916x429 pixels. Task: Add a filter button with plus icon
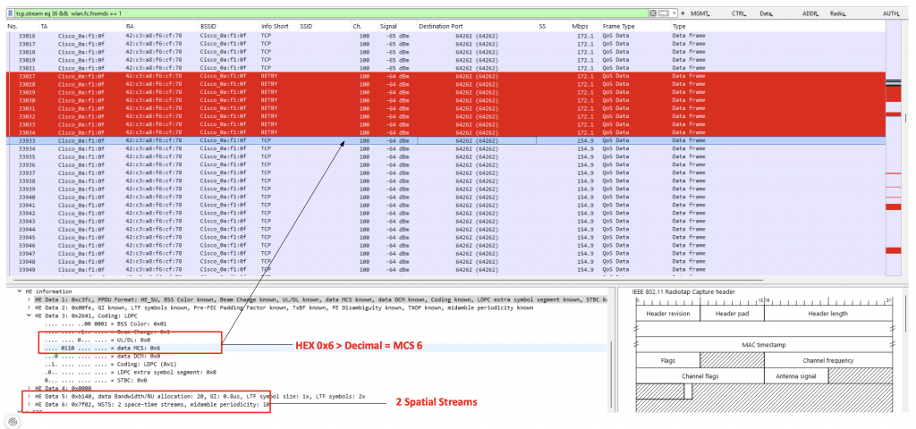[x=683, y=13]
